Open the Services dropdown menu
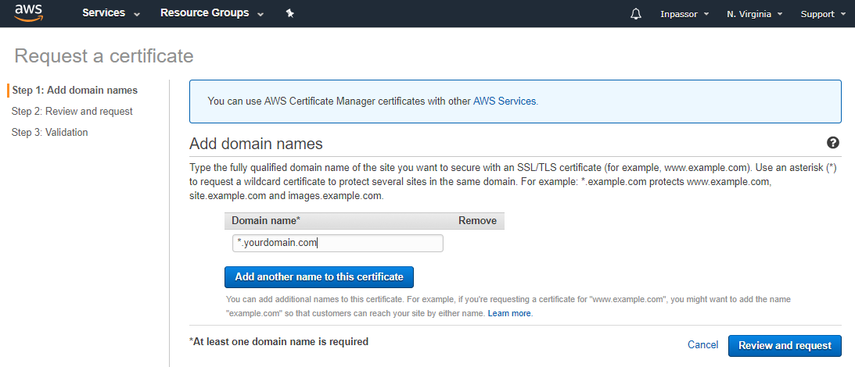The height and width of the screenshot is (367, 855). coord(111,13)
